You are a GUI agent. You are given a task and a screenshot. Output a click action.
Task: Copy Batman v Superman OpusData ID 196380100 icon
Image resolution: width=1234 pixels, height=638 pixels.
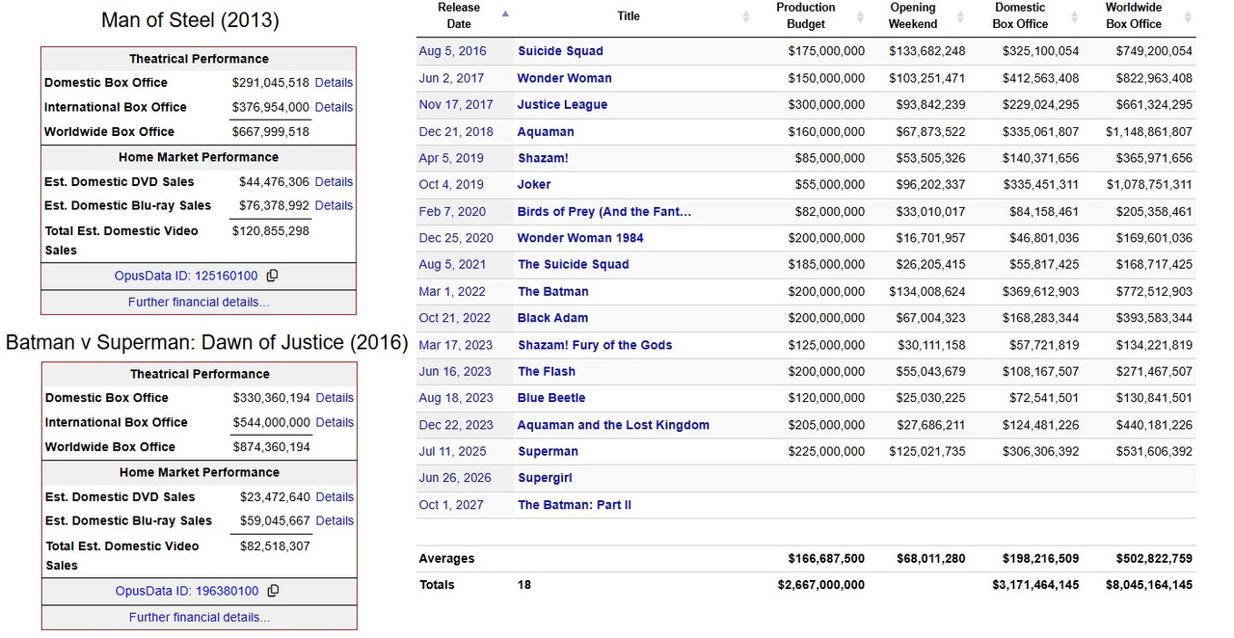(273, 591)
